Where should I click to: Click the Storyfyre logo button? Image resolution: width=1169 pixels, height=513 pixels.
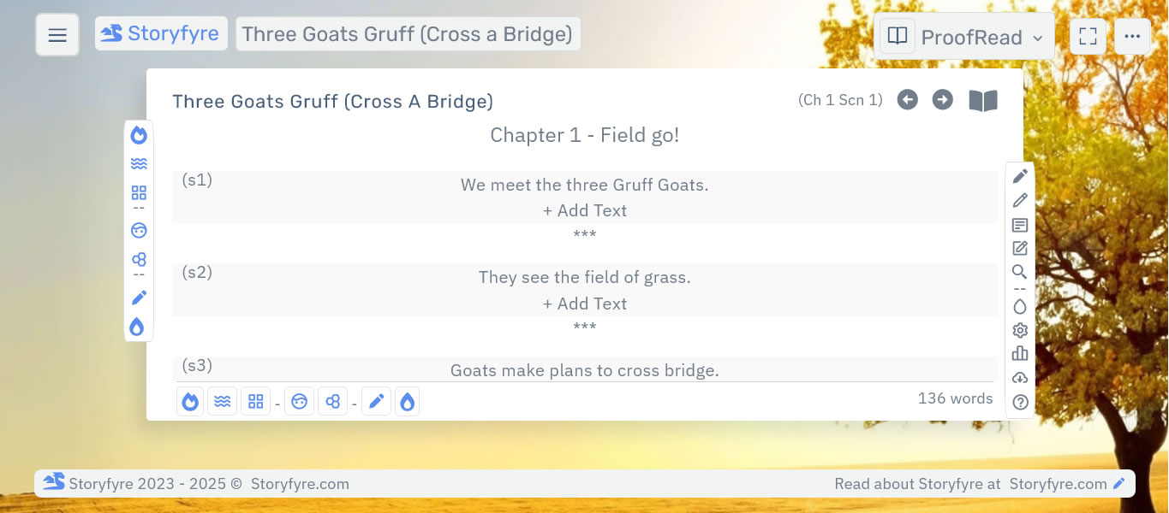click(x=161, y=34)
